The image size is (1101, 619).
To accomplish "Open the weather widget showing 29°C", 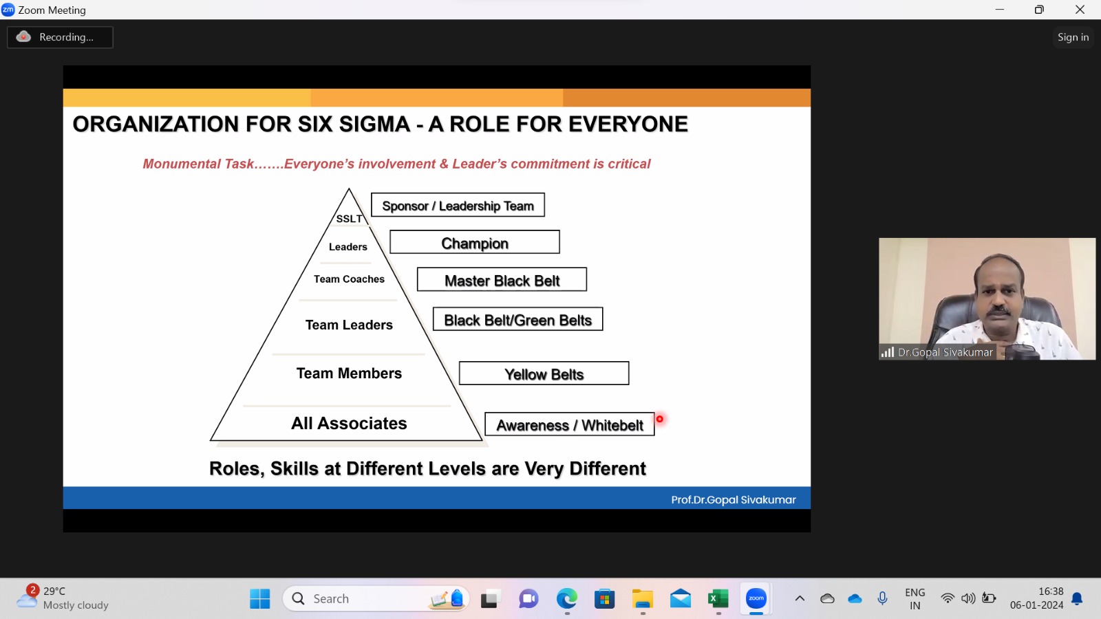I will (63, 598).
